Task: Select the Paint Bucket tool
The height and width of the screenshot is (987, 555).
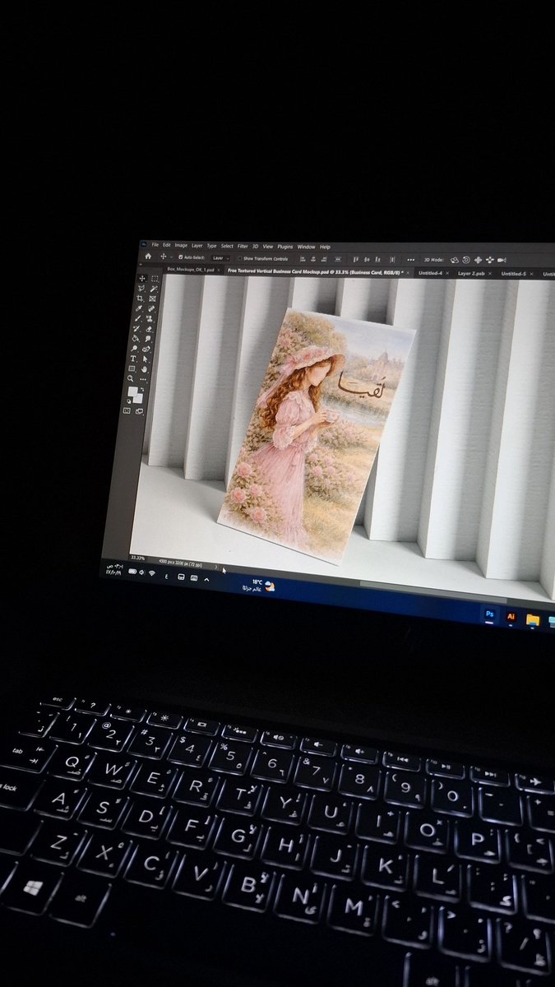Action: coord(135,338)
